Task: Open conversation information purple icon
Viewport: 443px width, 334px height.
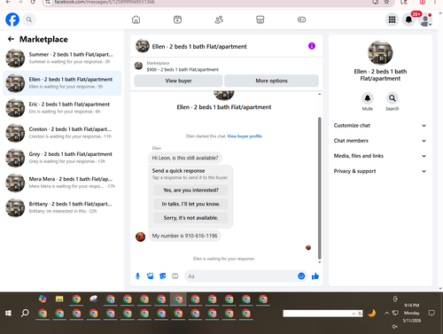Action: (312, 46)
